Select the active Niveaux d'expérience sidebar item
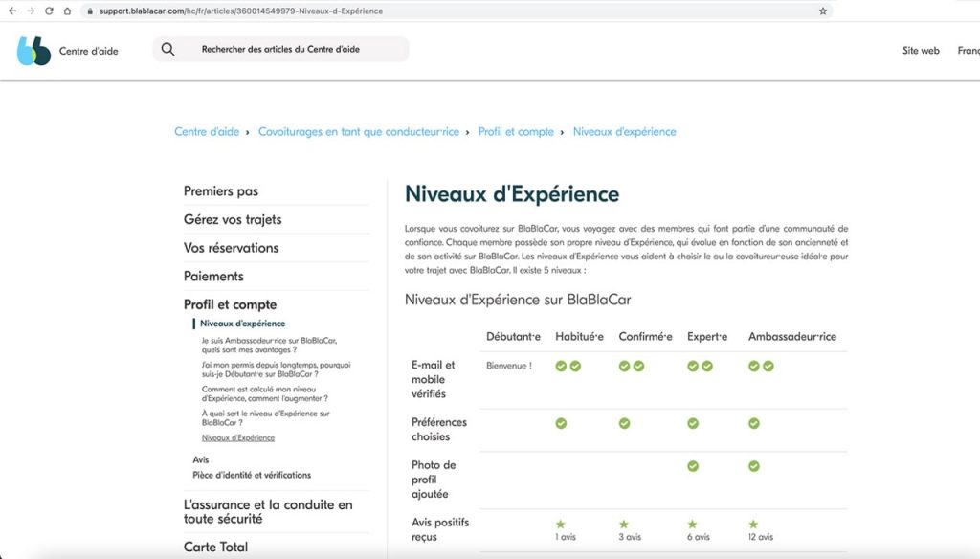This screenshot has height=559, width=980. 242,324
